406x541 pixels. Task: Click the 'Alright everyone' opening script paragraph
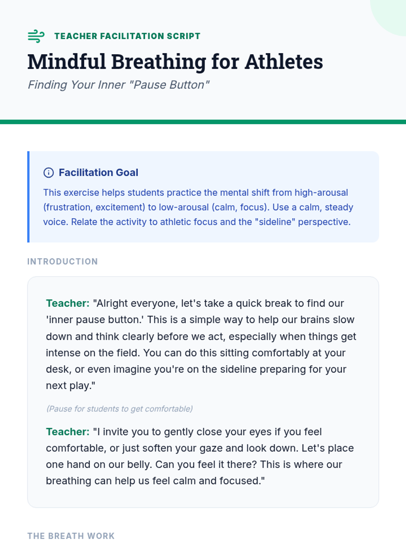pos(201,345)
